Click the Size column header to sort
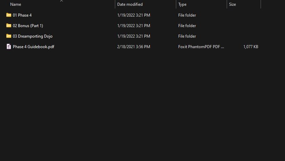This screenshot has height=161, width=285. pyautogui.click(x=232, y=4)
